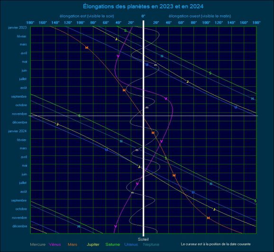Click the cursor note about la date courante
This screenshot has width=274, height=252.
pyautogui.click(x=216, y=244)
